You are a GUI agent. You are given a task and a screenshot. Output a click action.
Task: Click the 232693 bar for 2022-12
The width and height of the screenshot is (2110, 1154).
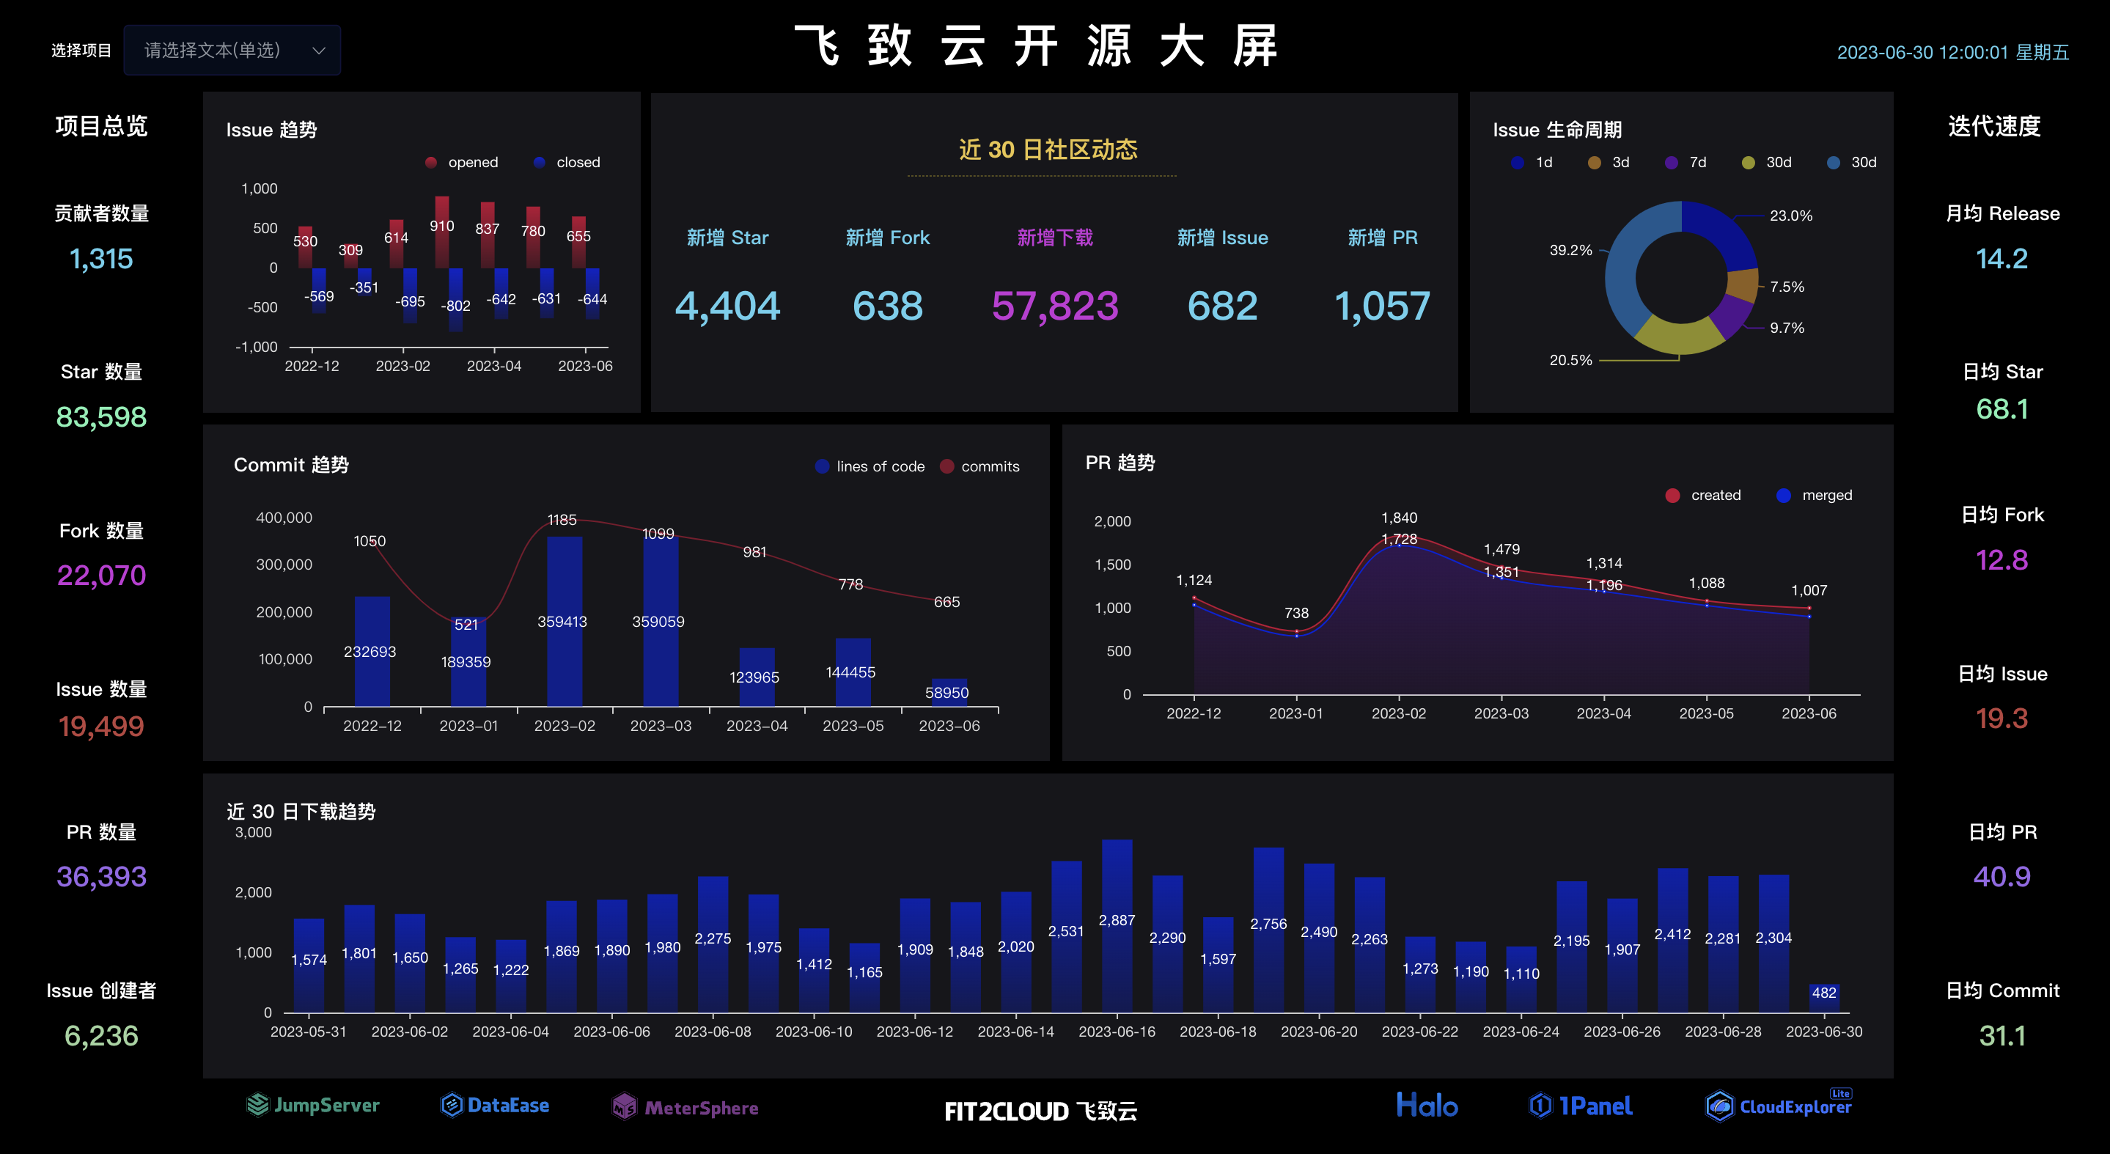pos(372,651)
